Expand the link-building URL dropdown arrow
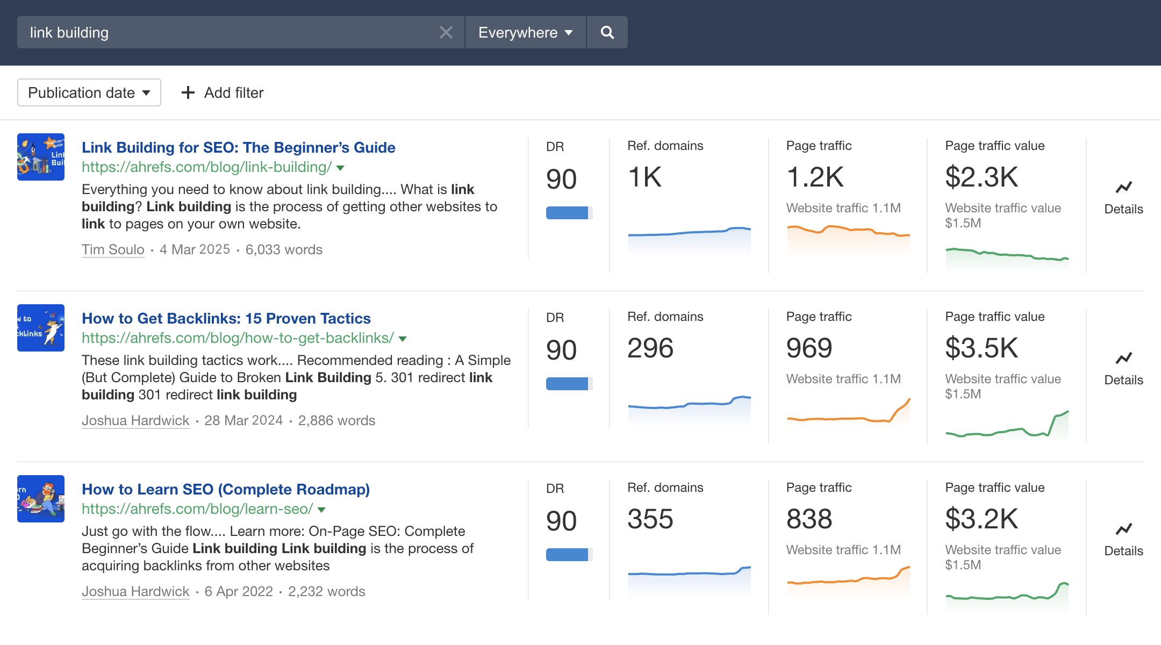The width and height of the screenshot is (1161, 645). pyautogui.click(x=340, y=168)
